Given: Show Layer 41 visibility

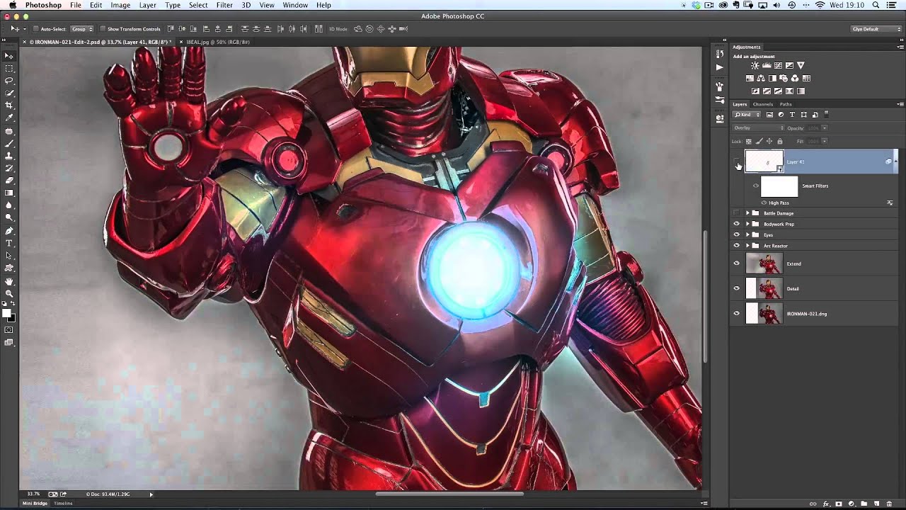Looking at the screenshot, I should pos(737,161).
